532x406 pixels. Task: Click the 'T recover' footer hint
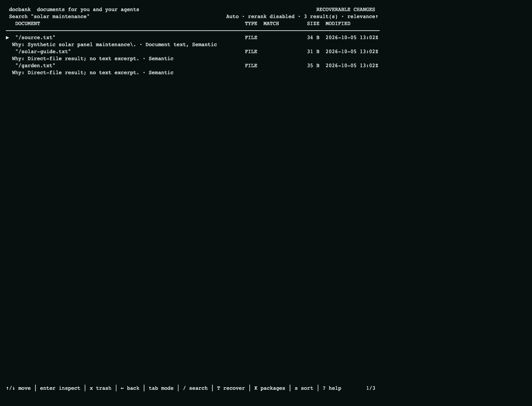click(x=231, y=388)
